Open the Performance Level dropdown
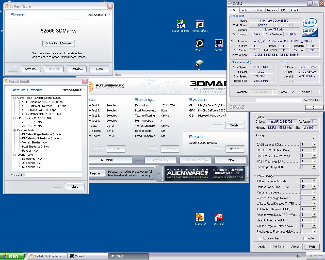Screen dimensions: 325x260 coord(314,192)
